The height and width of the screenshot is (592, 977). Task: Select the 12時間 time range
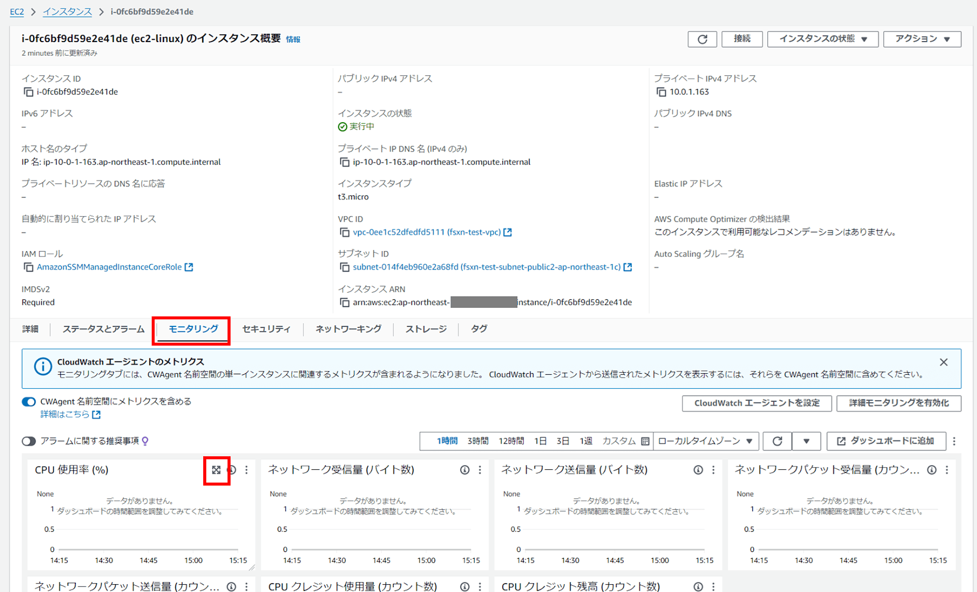511,441
